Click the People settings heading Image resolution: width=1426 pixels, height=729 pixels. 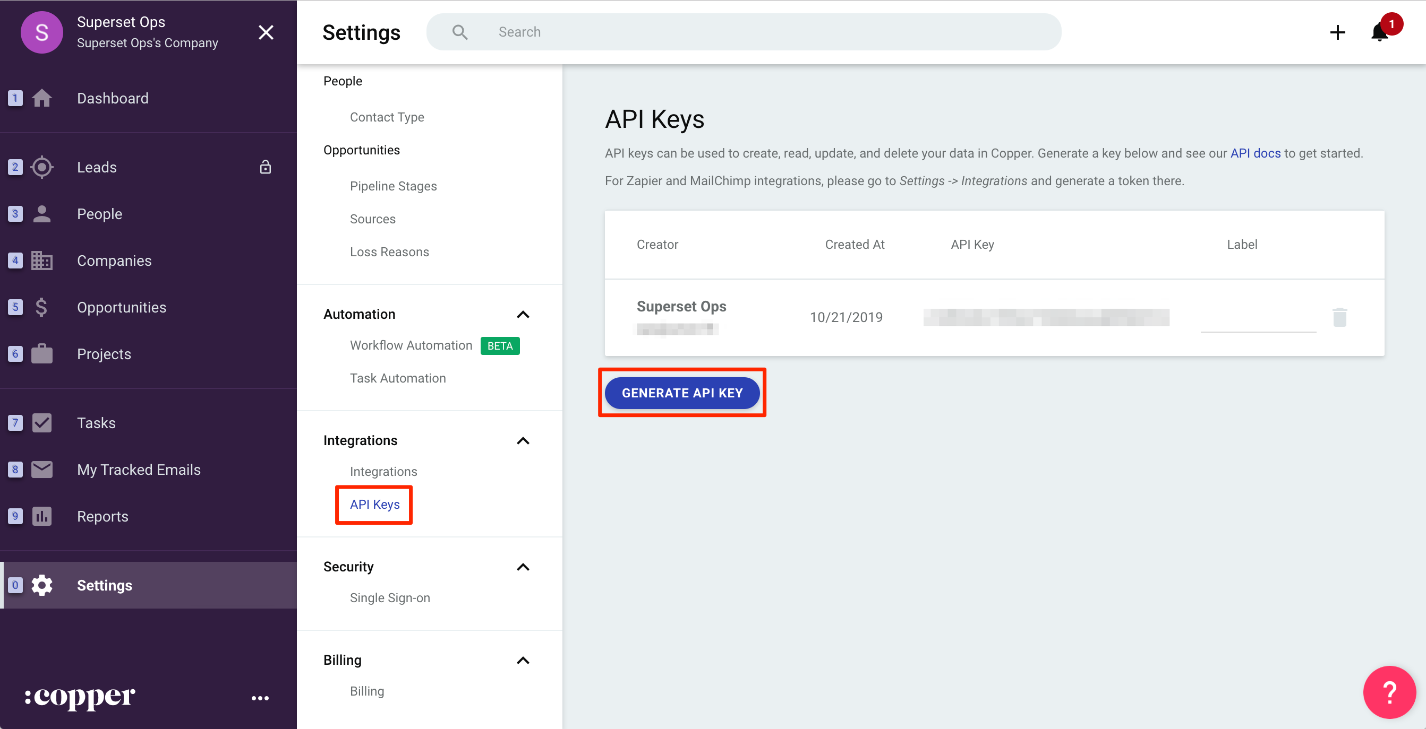343,81
